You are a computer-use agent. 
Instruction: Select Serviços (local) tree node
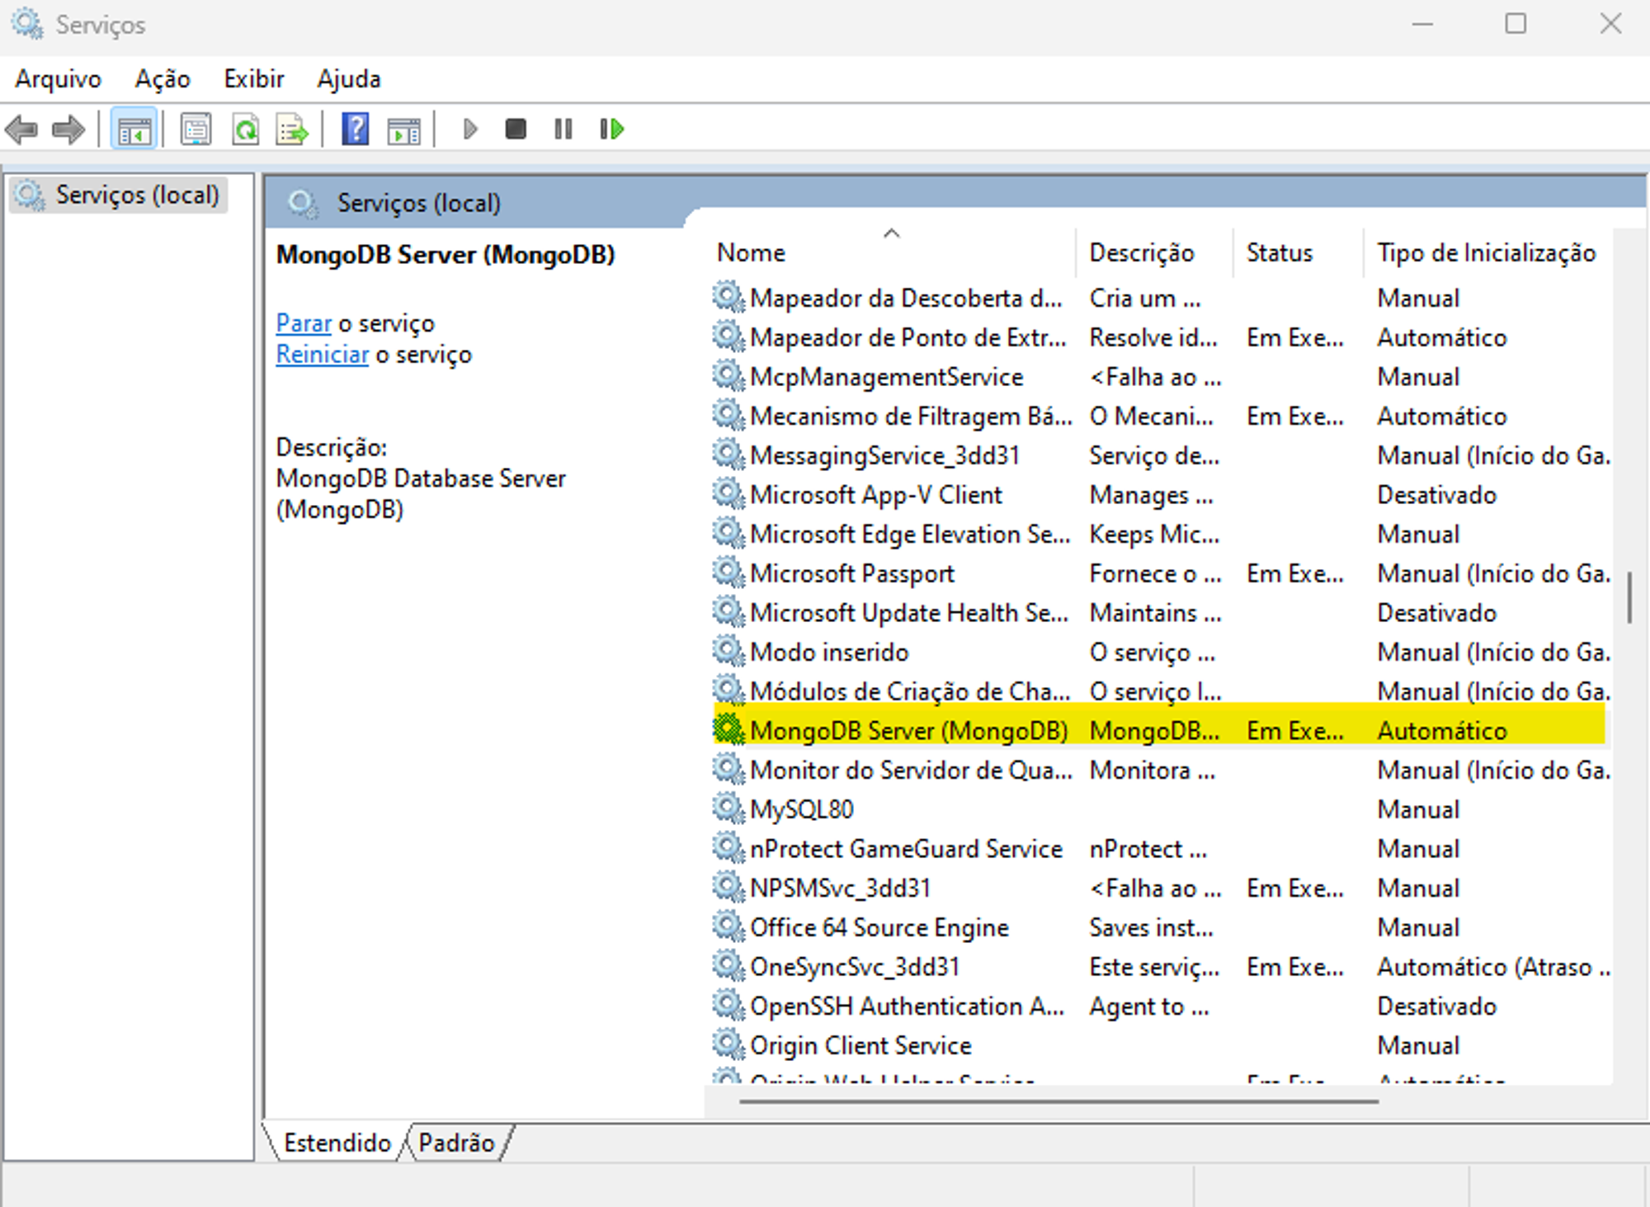[136, 196]
